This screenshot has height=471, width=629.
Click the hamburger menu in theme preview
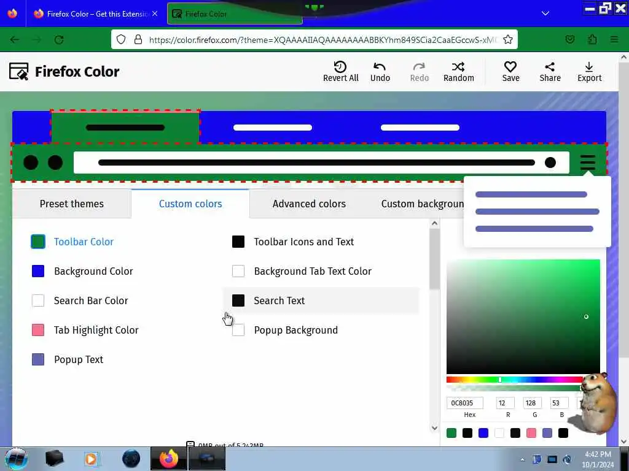pos(587,163)
